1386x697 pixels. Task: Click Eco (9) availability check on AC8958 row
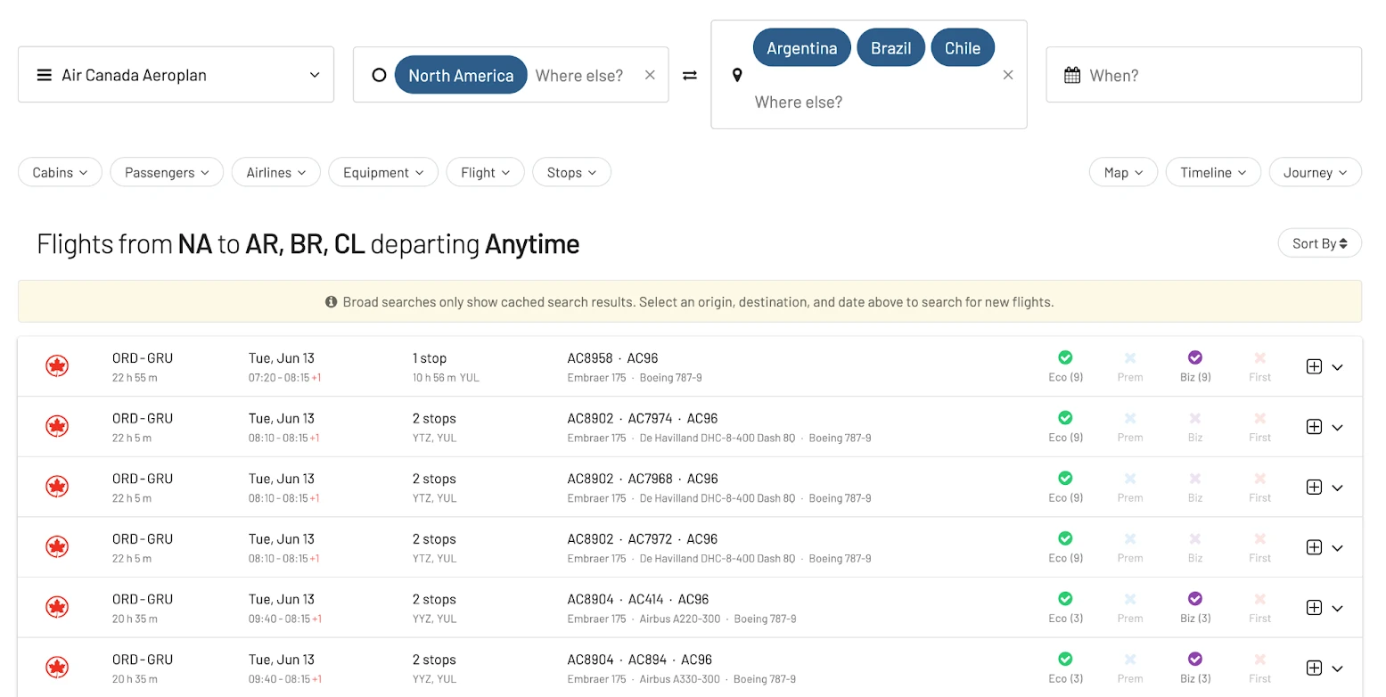click(x=1065, y=357)
